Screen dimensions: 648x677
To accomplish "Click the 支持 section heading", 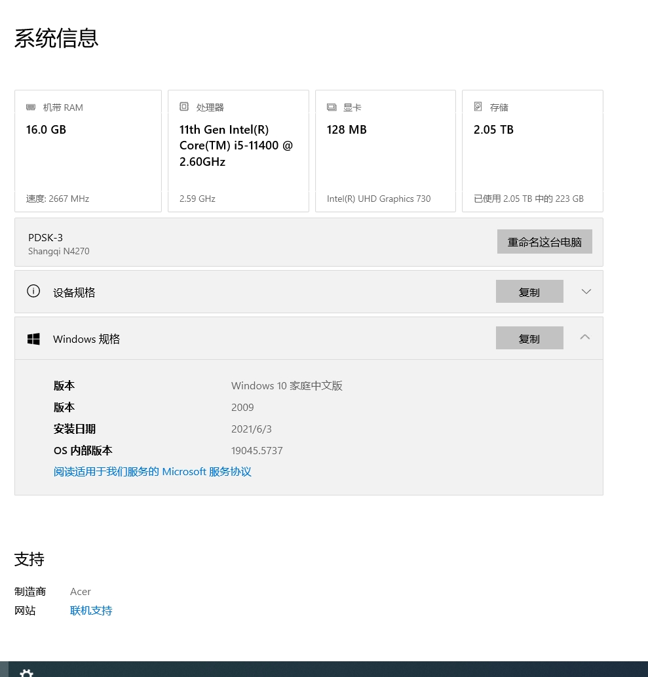I will point(29,559).
